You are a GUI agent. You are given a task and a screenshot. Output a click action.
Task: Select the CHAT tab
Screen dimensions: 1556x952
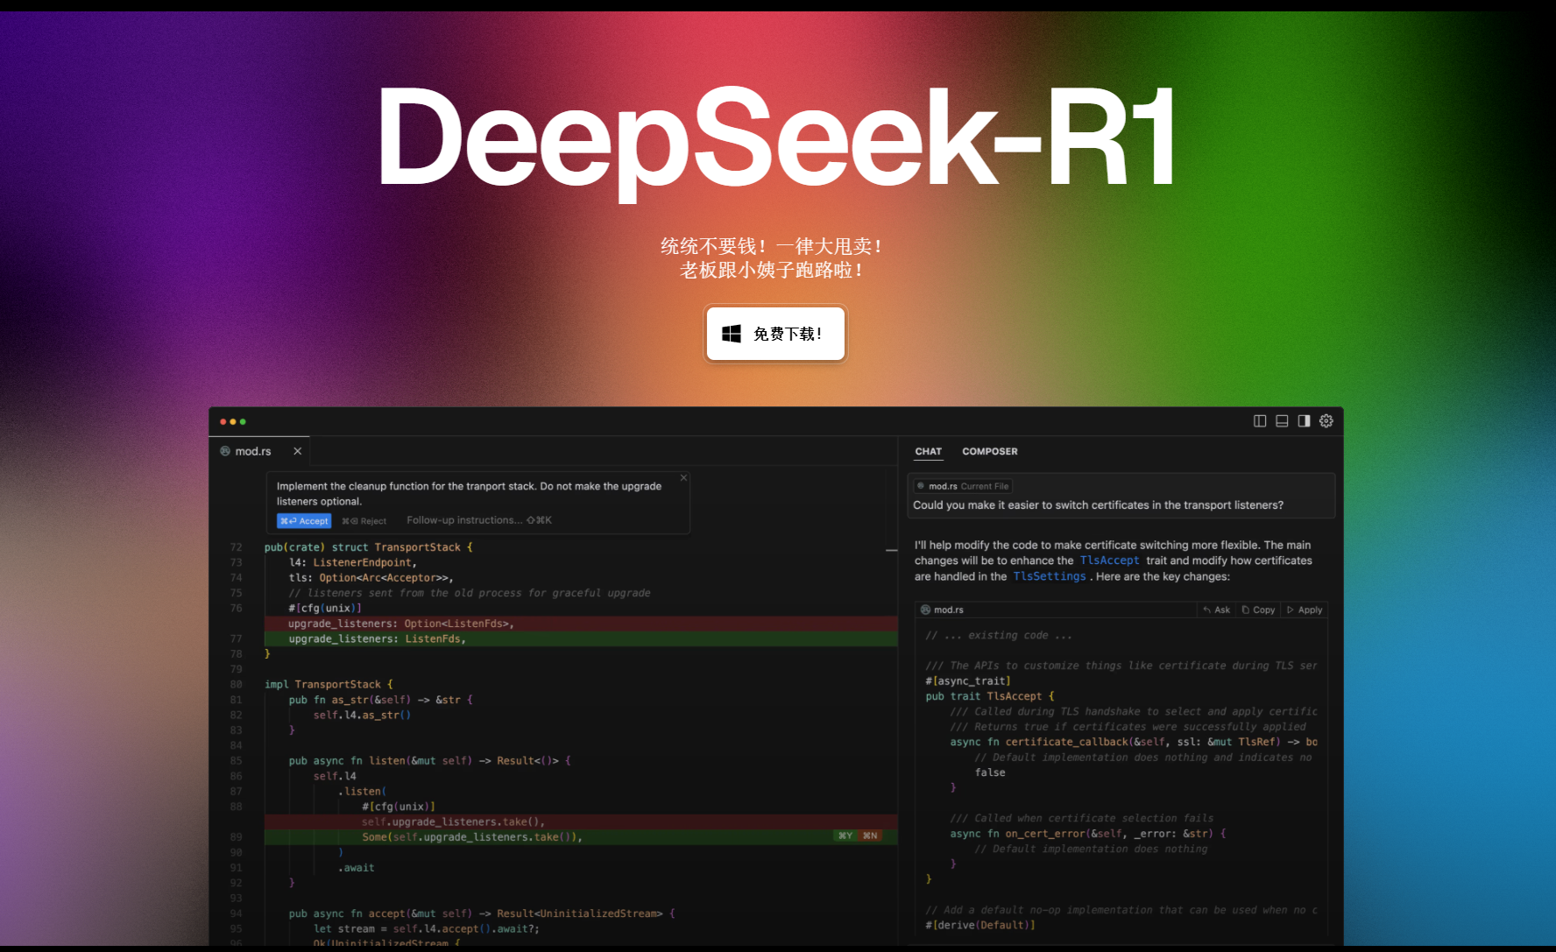(928, 451)
